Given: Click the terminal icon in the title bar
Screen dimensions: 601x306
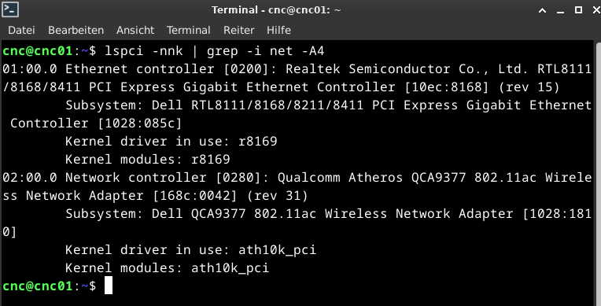Looking at the screenshot, I should pyautogui.click(x=10, y=9).
